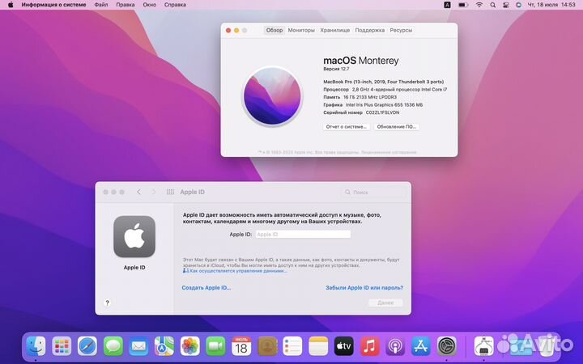Minimize the About This Mac window
Image resolution: width=583 pixels, height=364 pixels.
pos(236,31)
